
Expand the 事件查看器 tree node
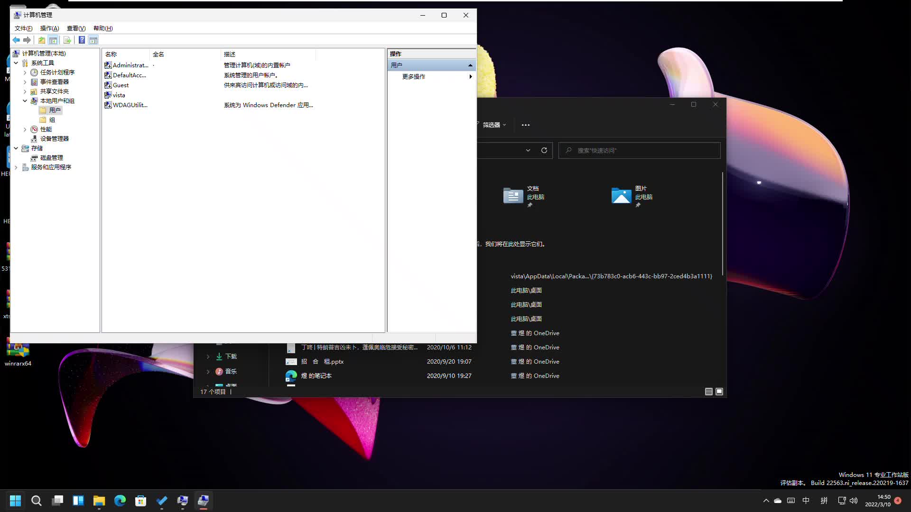(25, 82)
